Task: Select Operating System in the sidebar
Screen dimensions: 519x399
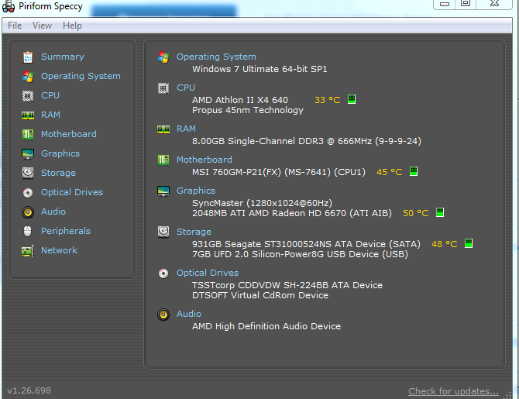Action: point(81,77)
